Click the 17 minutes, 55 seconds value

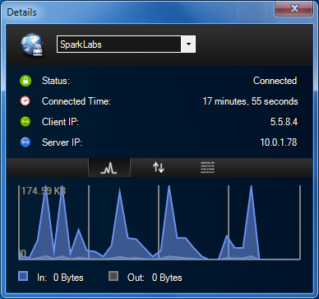click(x=250, y=101)
